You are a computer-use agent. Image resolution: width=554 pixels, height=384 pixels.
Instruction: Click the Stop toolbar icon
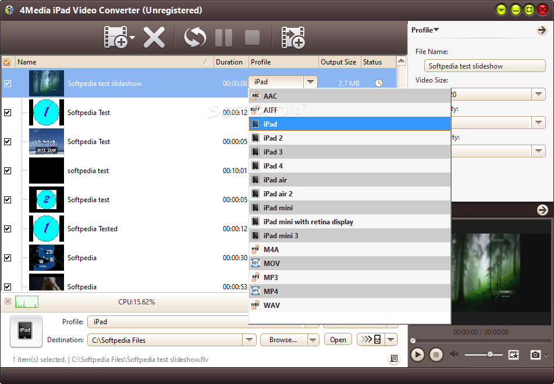pyautogui.click(x=253, y=37)
